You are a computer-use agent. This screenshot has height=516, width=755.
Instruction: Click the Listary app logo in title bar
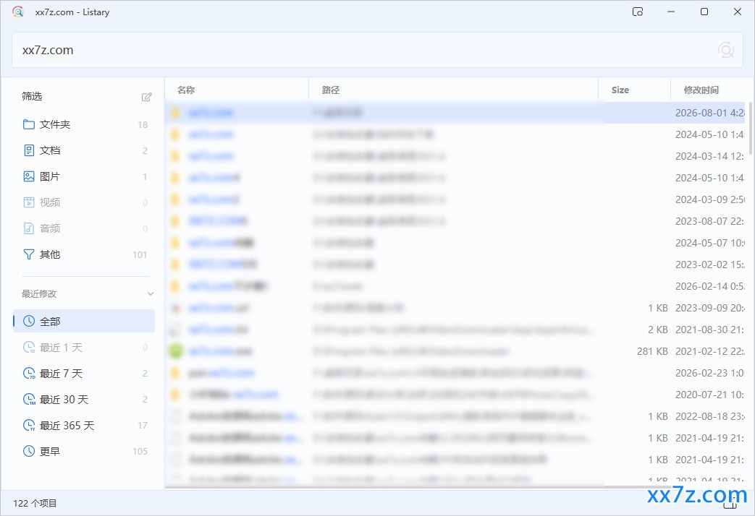pos(18,12)
